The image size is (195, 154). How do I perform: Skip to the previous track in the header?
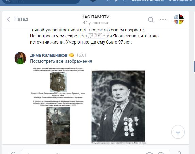pos(109,1)
